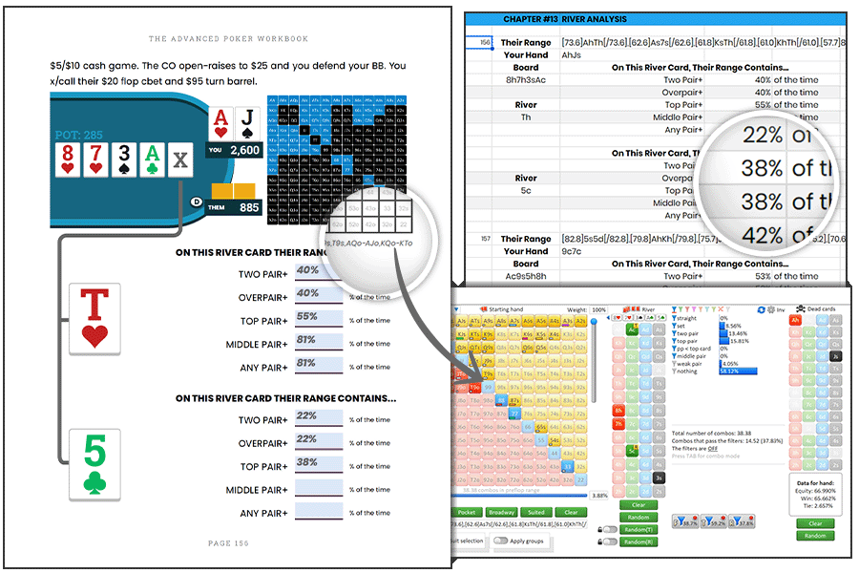The height and width of the screenshot is (573, 859).
Task: Click the right chevron after the suit icons
Action: point(668,317)
